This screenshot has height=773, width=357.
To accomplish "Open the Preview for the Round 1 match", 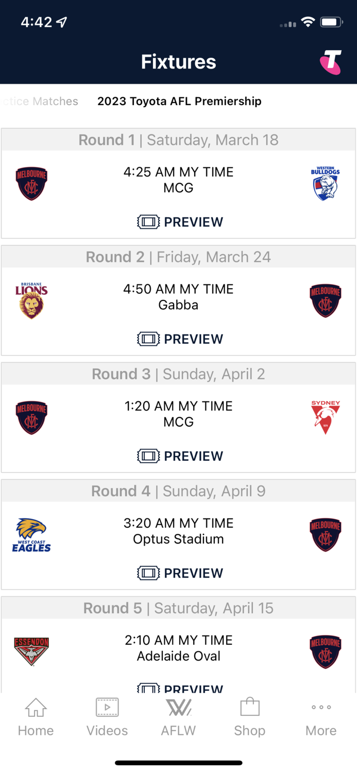I will click(x=179, y=222).
